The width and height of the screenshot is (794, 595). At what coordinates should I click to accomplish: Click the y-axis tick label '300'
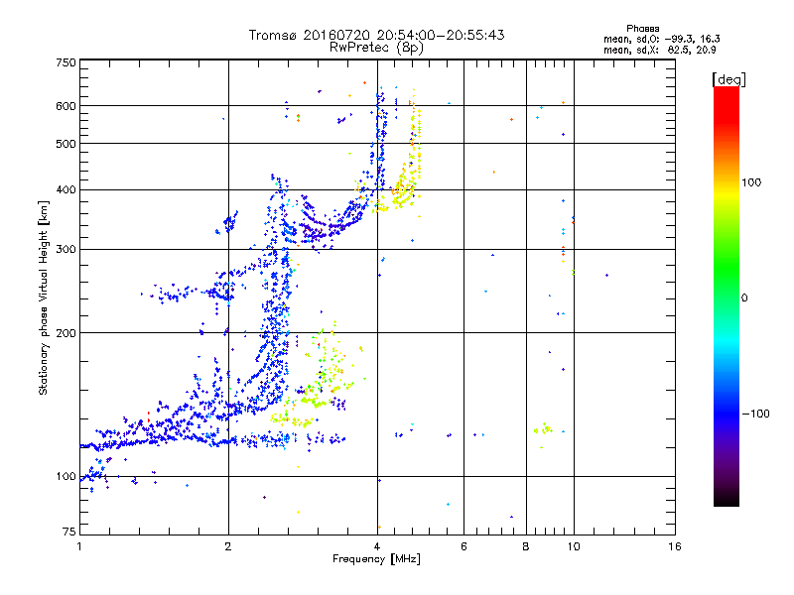(66, 249)
